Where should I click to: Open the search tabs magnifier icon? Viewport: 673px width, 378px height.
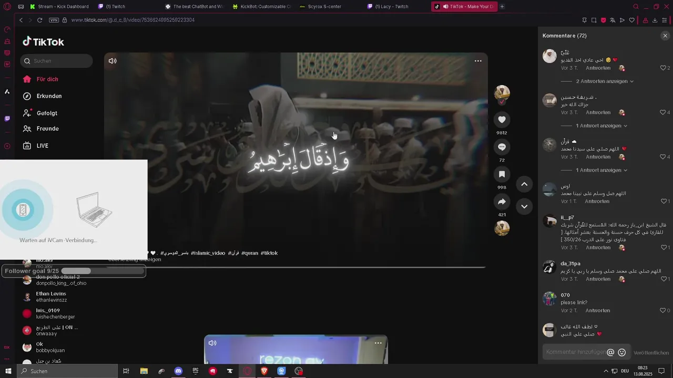point(636,7)
